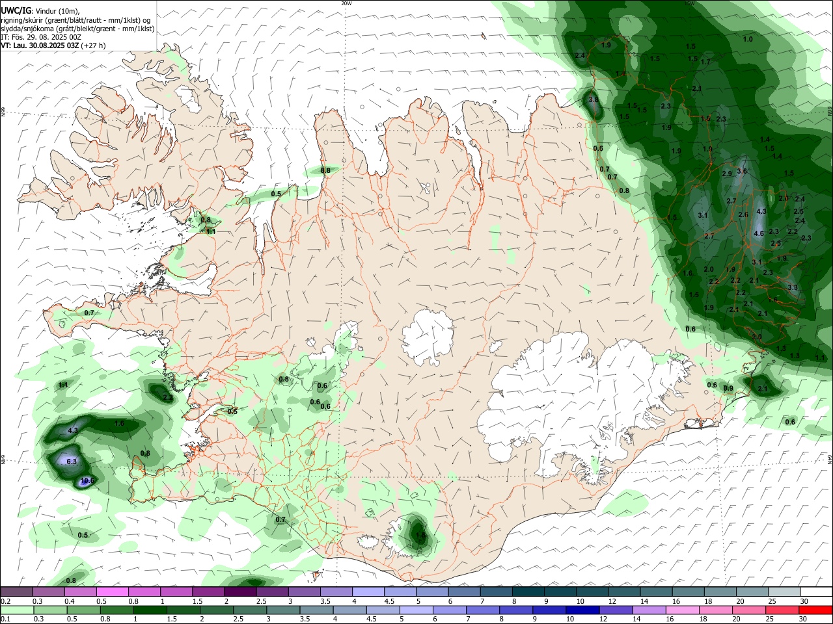The width and height of the screenshot is (833, 624).
Task: Pick the violet swatch starting at 12, lower legend row
Action: pyautogui.click(x=615, y=610)
